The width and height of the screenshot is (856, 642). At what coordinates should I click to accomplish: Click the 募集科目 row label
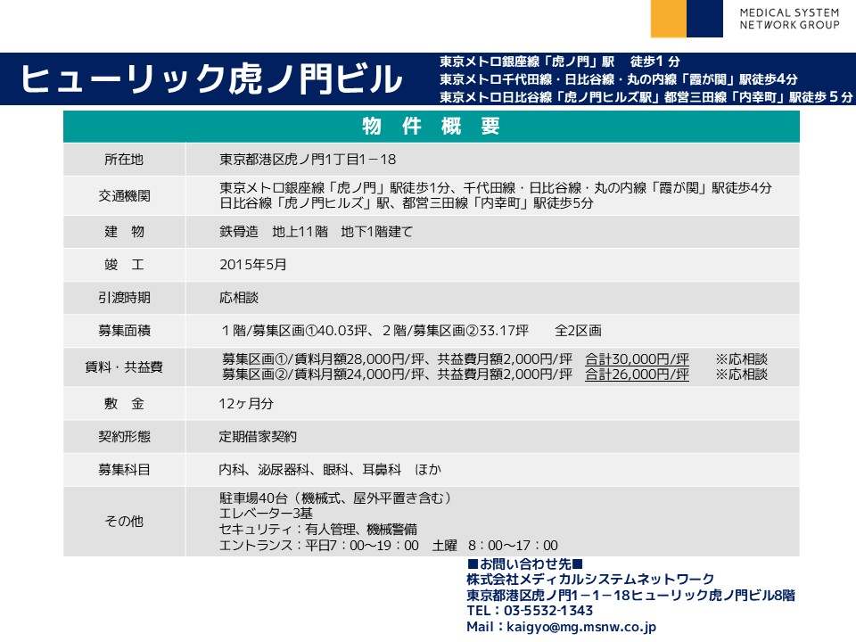(124, 470)
